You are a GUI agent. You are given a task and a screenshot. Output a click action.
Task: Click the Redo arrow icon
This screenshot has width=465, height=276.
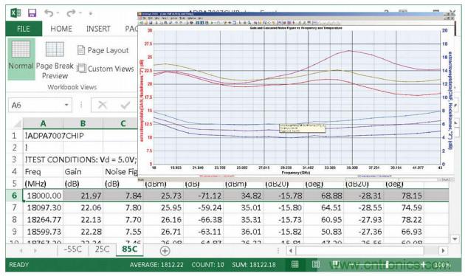(x=71, y=13)
